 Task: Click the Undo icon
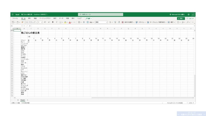tap(13, 22)
